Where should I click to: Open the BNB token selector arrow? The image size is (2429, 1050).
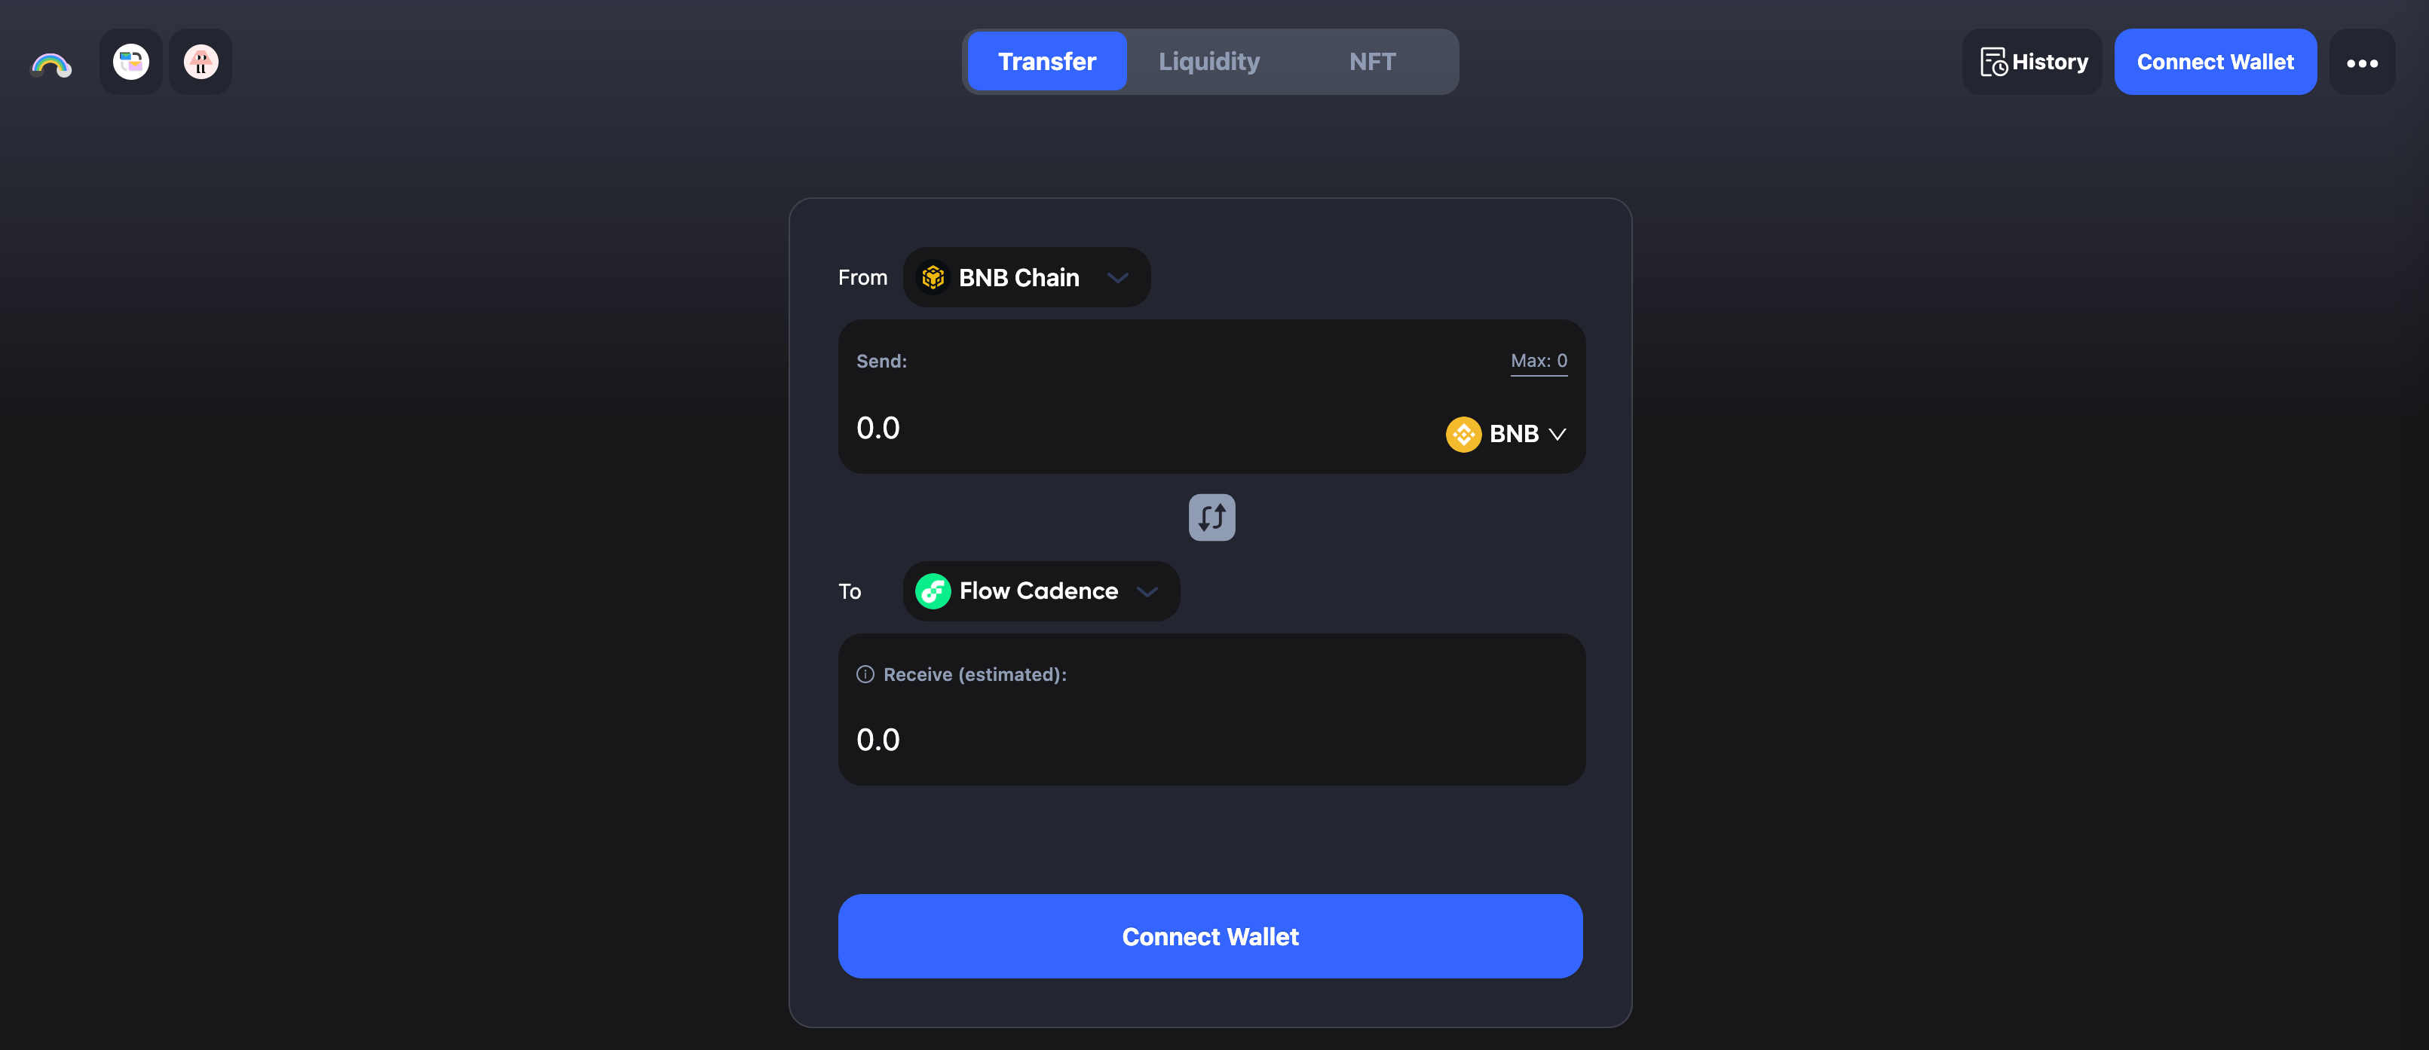(1557, 434)
